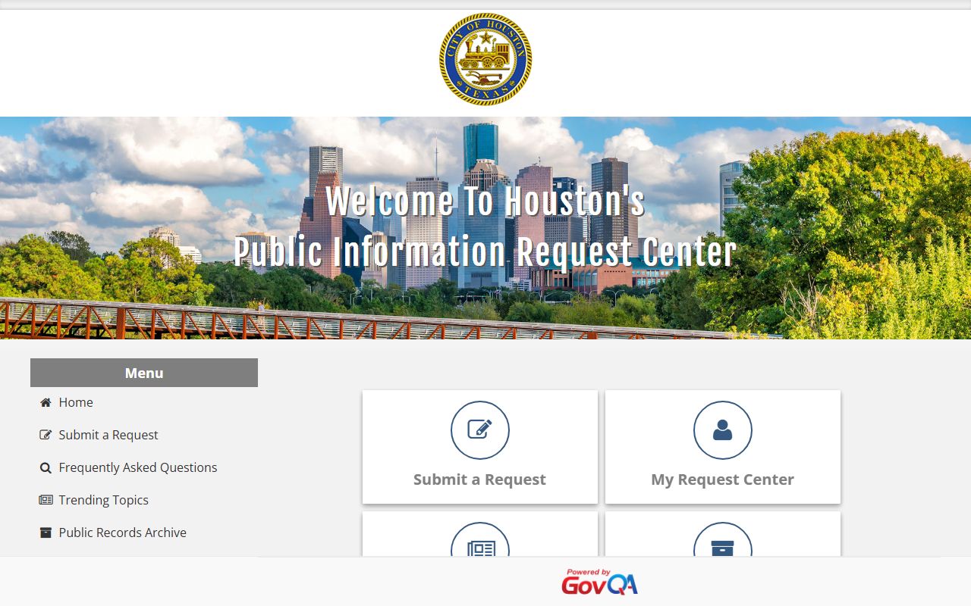The width and height of the screenshot is (971, 606).
Task: Click the circled person icon on My Request Center card
Action: 723,430
